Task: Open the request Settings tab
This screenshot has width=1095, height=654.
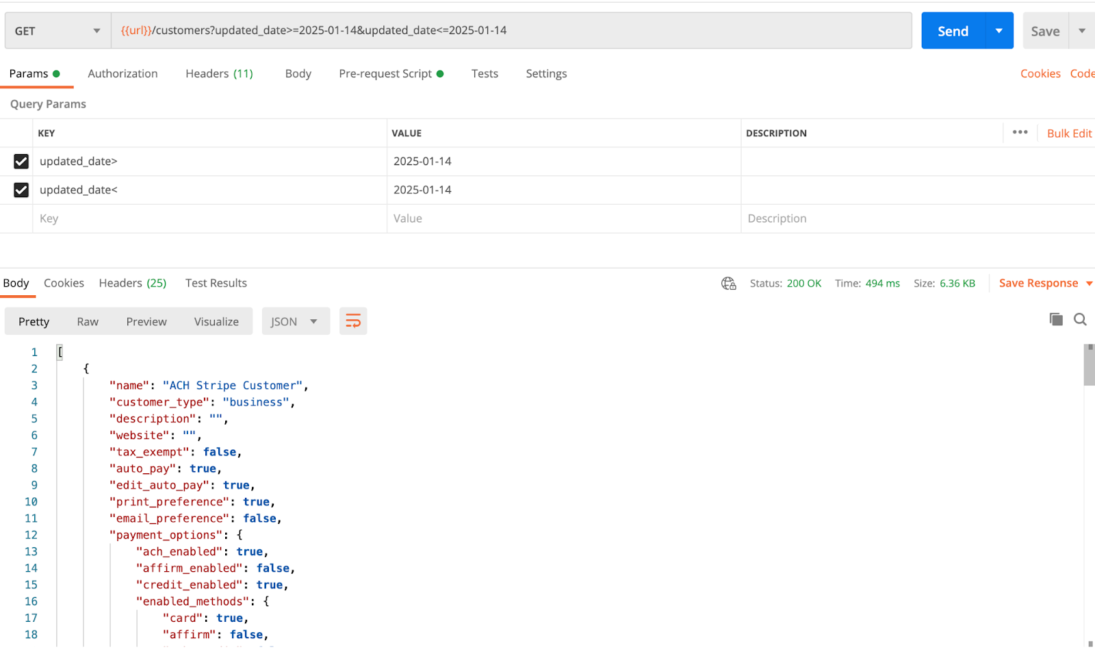Action: [546, 74]
